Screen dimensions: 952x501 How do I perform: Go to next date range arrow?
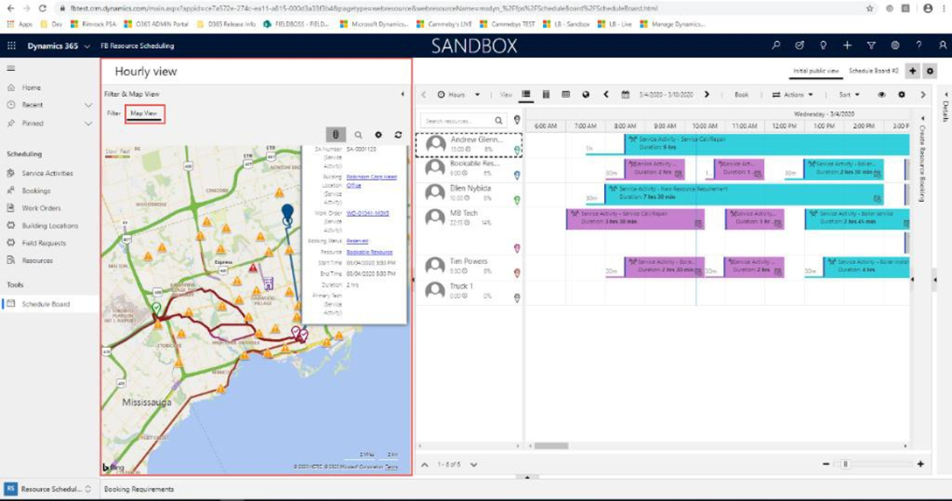point(706,94)
